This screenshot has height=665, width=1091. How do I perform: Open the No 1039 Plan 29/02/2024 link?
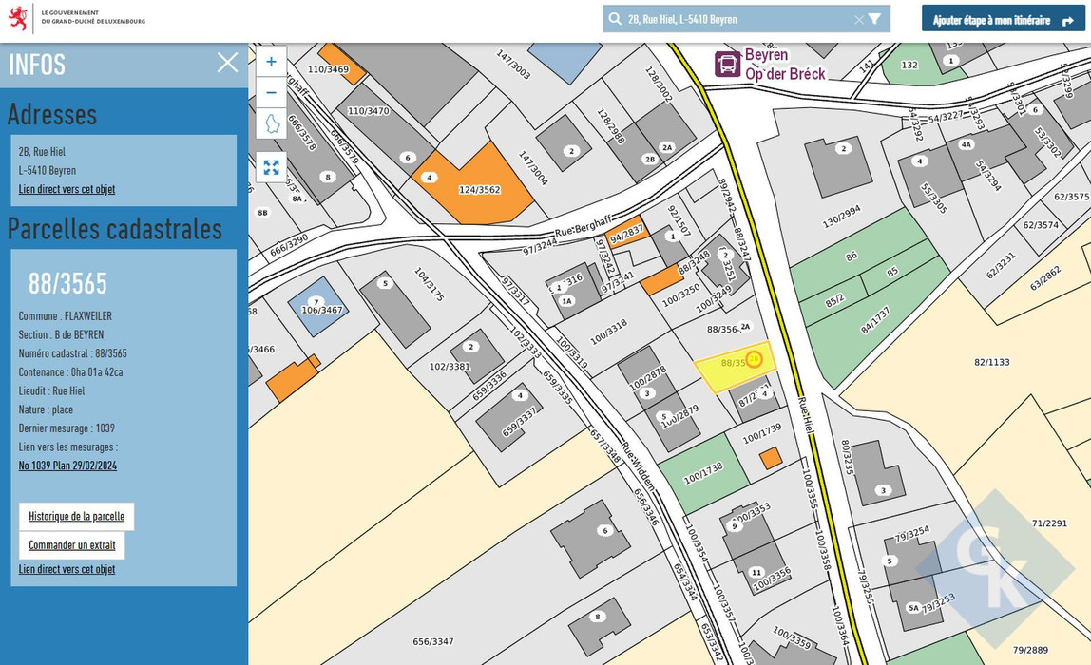coord(67,465)
